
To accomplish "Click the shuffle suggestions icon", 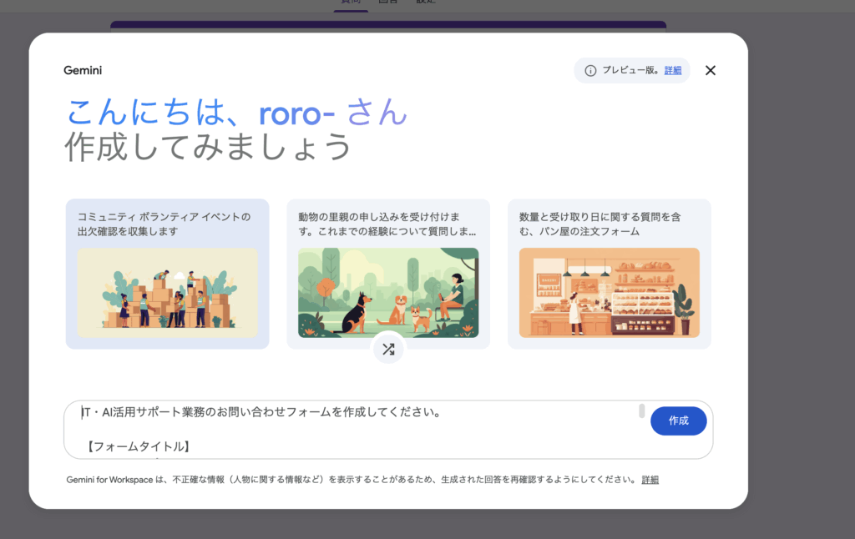I will coord(388,349).
